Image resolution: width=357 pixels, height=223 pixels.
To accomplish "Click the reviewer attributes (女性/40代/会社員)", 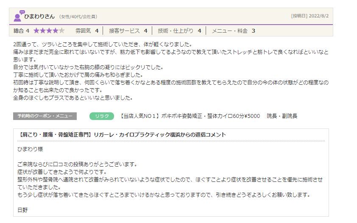I will 78,17.
